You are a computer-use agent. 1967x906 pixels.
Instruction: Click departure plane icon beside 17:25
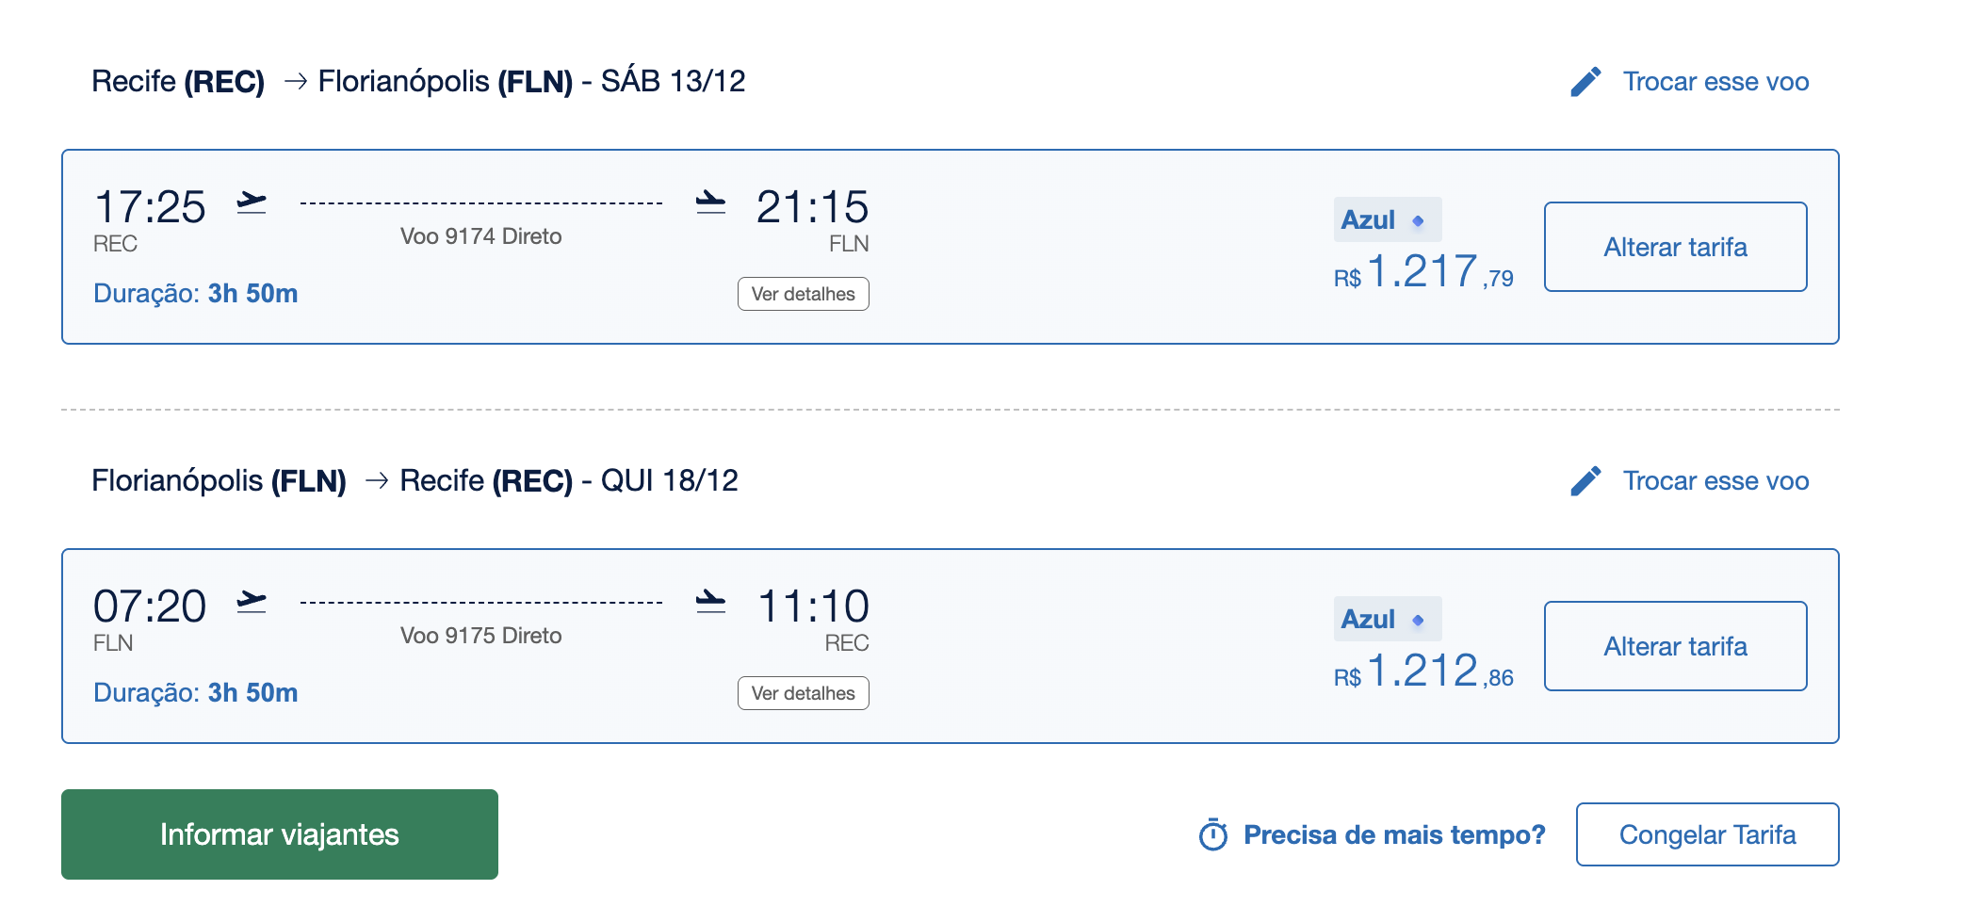coord(252,202)
